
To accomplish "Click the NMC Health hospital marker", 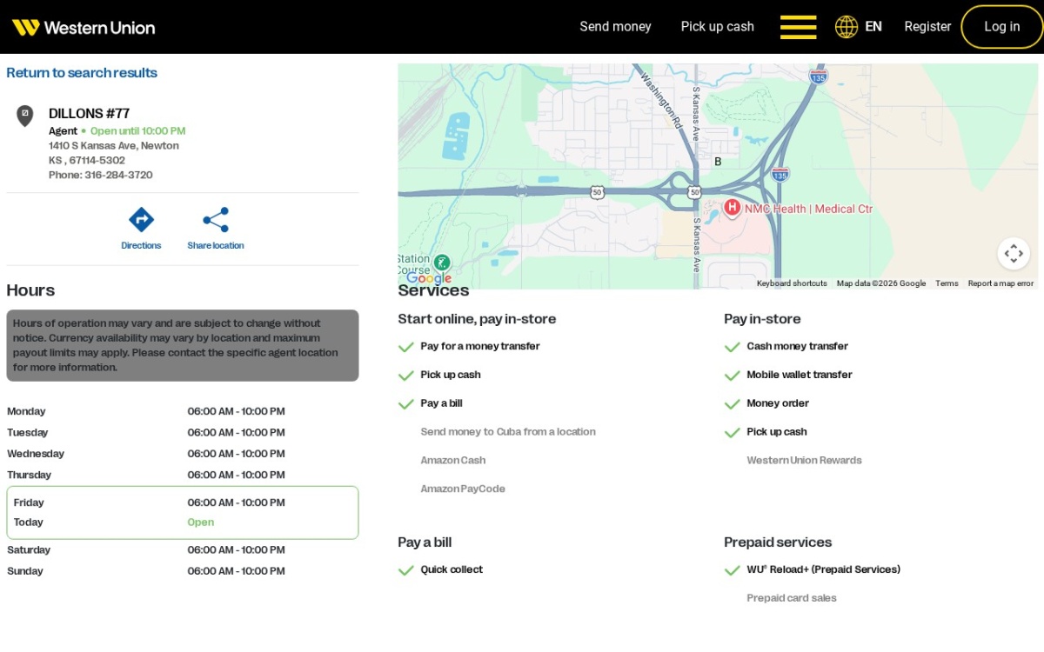I will click(x=733, y=208).
